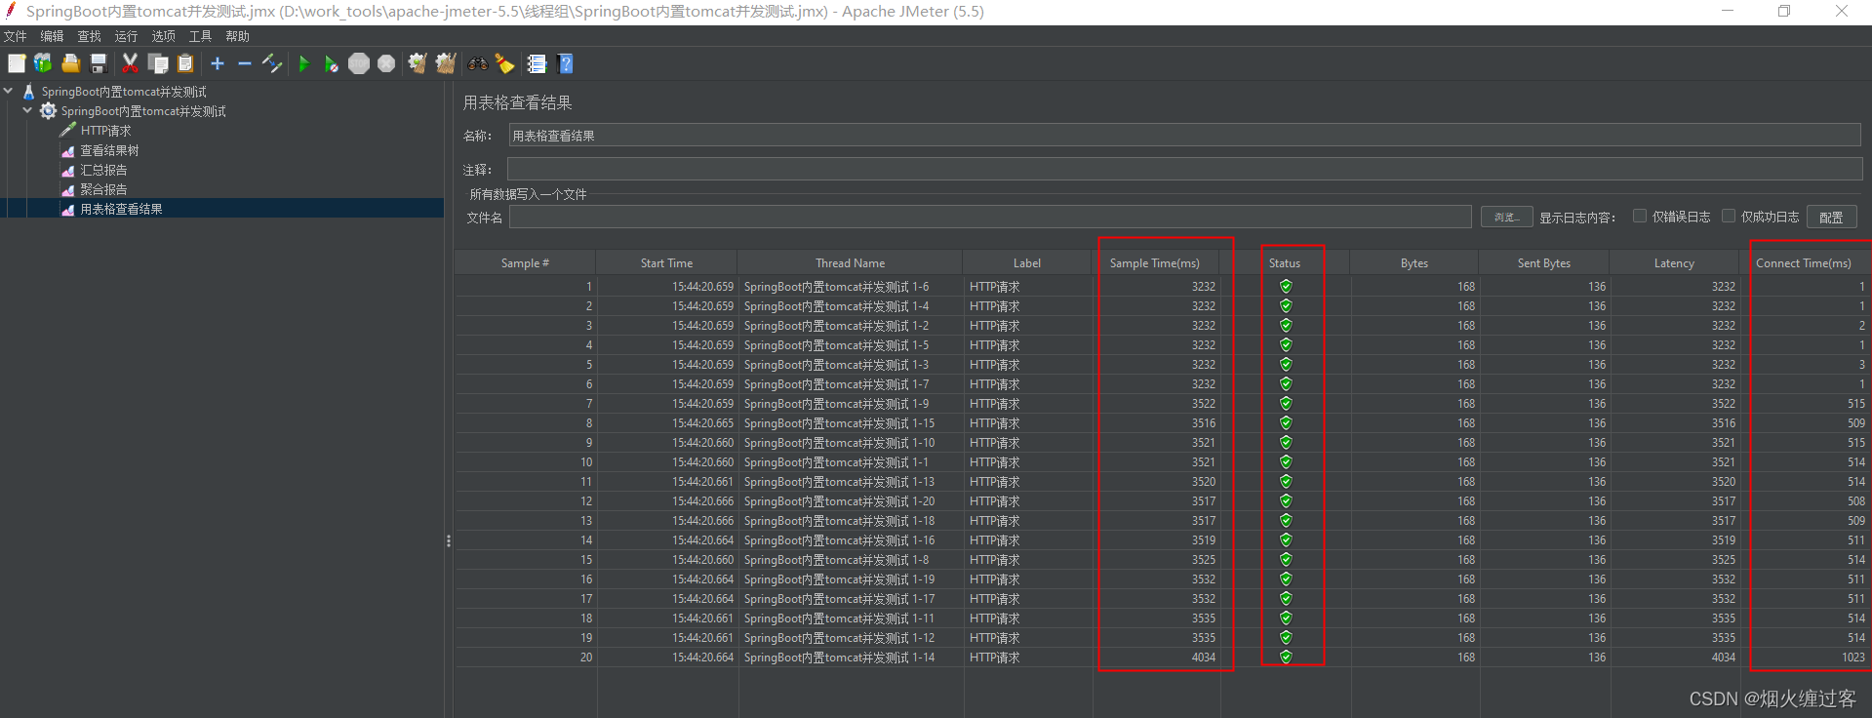The height and width of the screenshot is (718, 1872).
Task: Select the thread group node with gear icon
Action: point(133,111)
